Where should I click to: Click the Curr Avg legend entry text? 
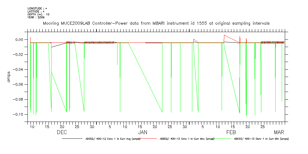pos(113,139)
